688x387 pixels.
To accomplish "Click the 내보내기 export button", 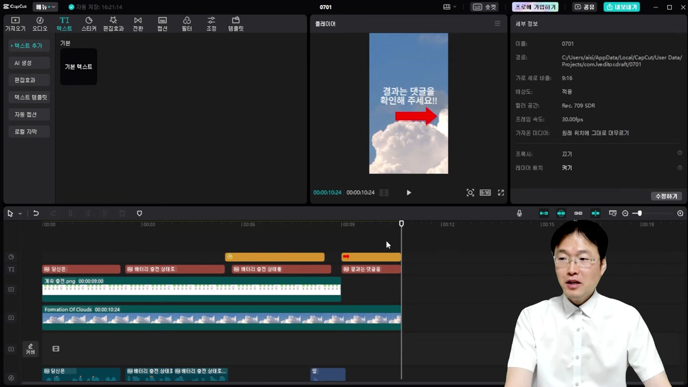I will (621, 7).
